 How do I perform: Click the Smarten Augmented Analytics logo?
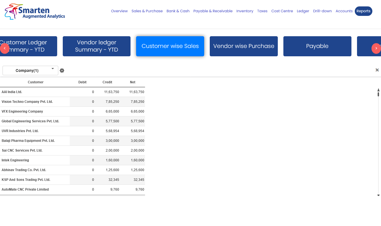pos(35,12)
